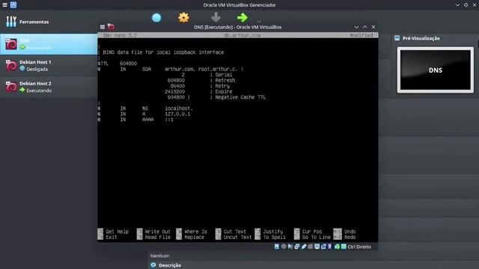Screen dimensions: 479x269
Task: Select Debian Host 1 in machine list
Action: [49, 66]
